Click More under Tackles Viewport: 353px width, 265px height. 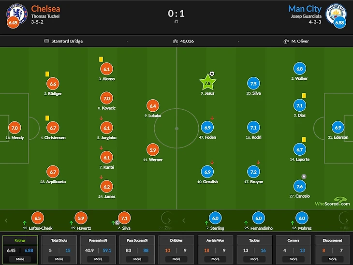(254, 259)
